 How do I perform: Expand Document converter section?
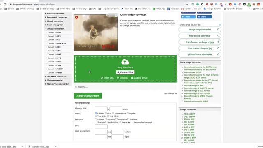[x=58, y=17]
